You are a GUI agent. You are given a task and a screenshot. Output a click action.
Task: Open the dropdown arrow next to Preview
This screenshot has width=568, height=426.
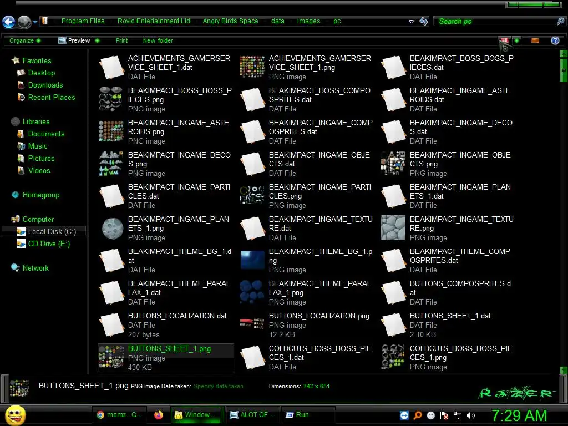point(97,40)
